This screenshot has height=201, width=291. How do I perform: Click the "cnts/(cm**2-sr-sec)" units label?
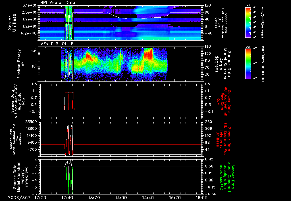tap(262, 22)
